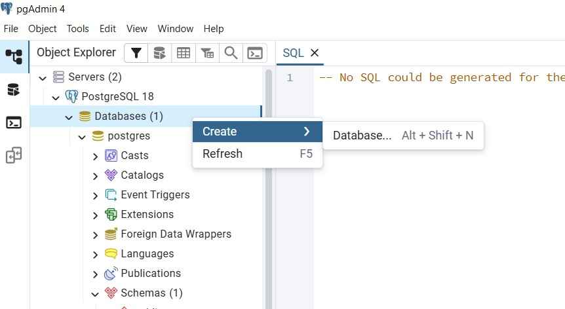Open the PSQL workspace sidebar icon
Viewport: 565px width, 309px height.
pyautogui.click(x=14, y=122)
